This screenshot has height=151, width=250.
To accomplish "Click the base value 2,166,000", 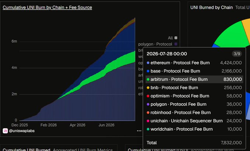I will (x=232, y=71).
